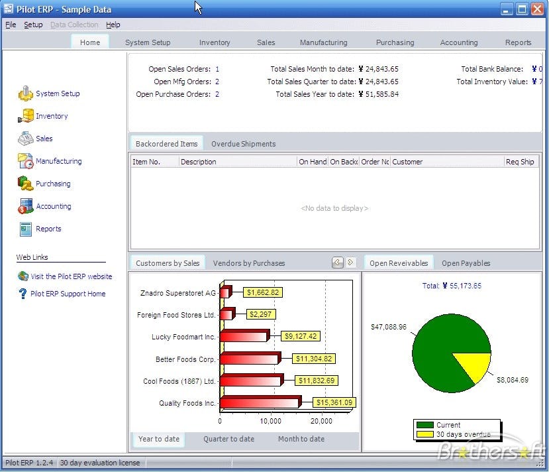
Task: Switch to the Overdue Shipments tab
Action: (x=243, y=144)
